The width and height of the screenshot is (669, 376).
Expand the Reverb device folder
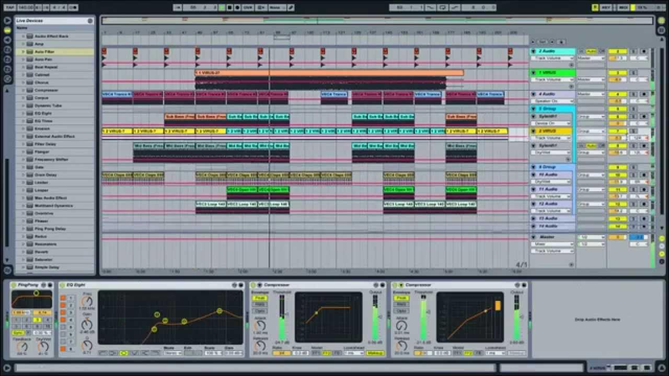pyautogui.click(x=24, y=252)
